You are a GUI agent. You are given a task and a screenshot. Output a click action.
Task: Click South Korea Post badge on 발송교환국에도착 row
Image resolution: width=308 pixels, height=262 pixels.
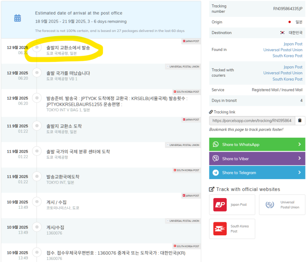186,170
